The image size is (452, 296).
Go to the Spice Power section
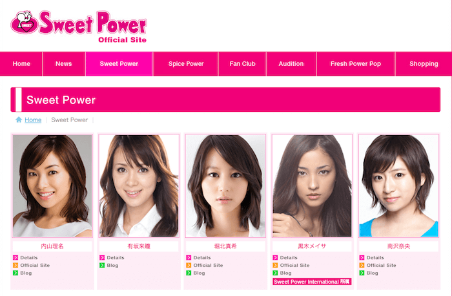pos(186,64)
